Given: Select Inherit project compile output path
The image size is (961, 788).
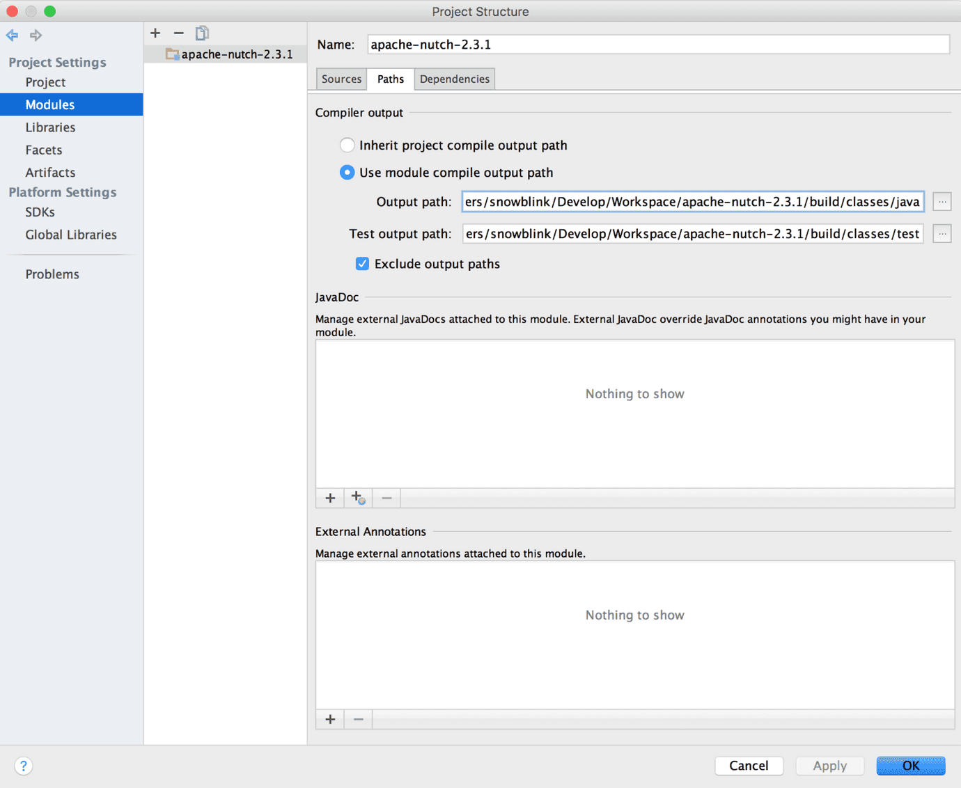Looking at the screenshot, I should point(347,145).
